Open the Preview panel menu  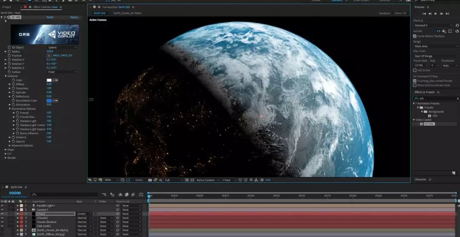click(x=428, y=7)
